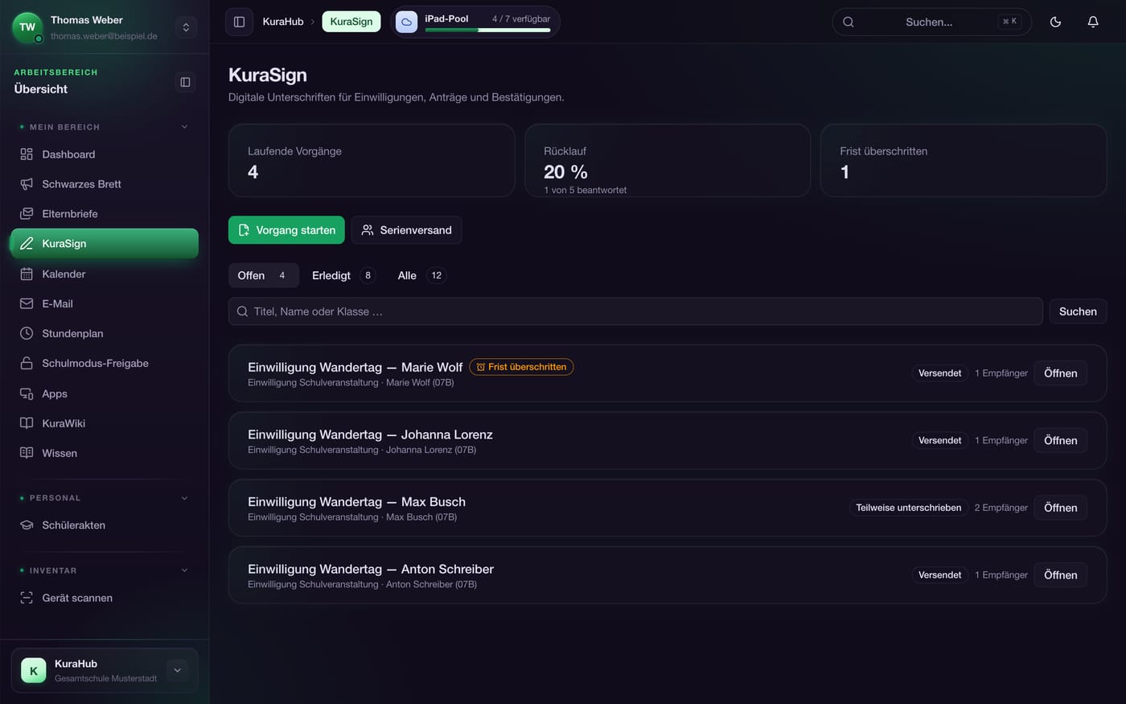Expand the KuraHub school dropdown
Viewport: 1126px width, 704px height.
tap(178, 670)
